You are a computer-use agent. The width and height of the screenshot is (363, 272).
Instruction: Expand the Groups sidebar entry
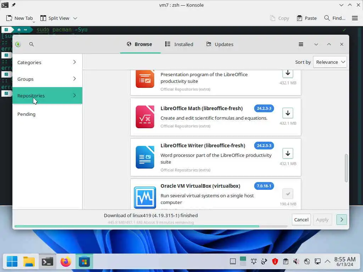[47, 79]
